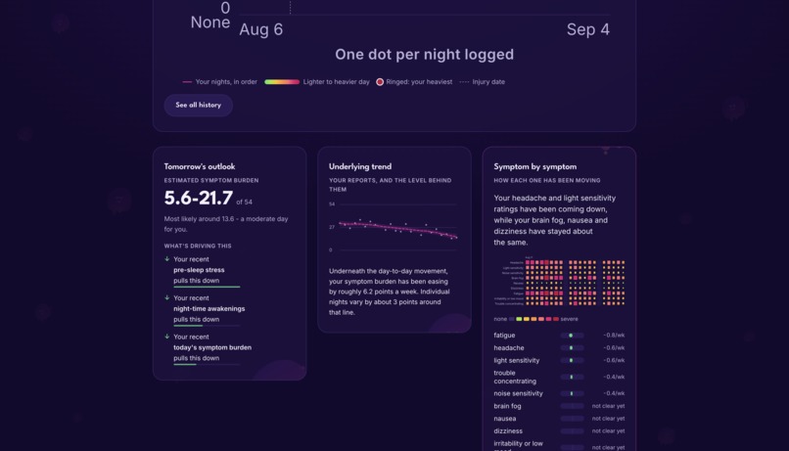Select the nausea trend indicator bar
This screenshot has width=789, height=451.
click(x=572, y=419)
